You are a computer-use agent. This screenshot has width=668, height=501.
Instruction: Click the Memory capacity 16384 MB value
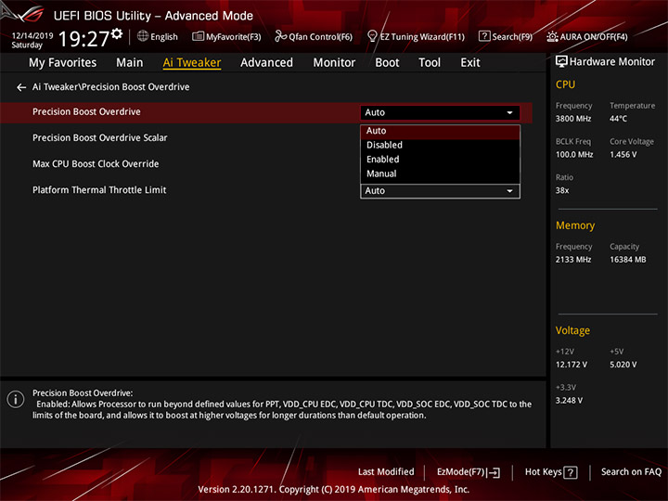coord(627,260)
